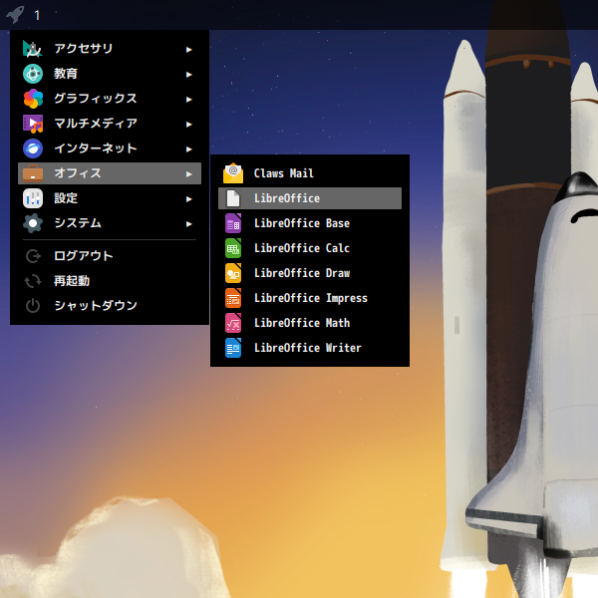Open the インターネット menu entry

(110, 149)
